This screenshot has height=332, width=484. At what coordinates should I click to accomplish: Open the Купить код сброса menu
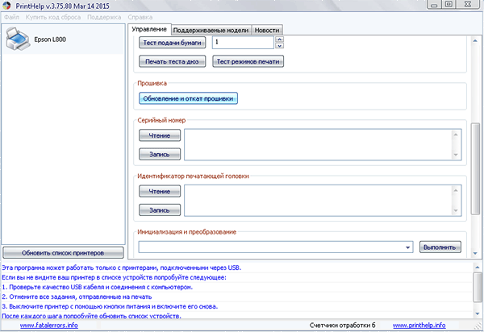click(x=53, y=17)
